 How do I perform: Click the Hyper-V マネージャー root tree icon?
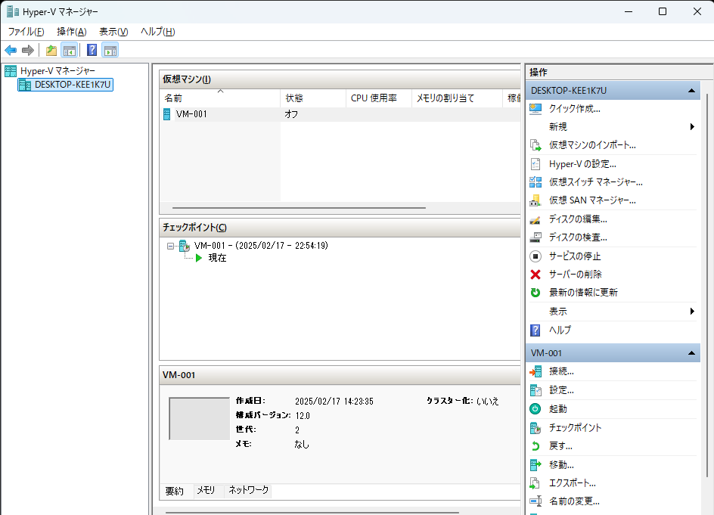pos(11,71)
